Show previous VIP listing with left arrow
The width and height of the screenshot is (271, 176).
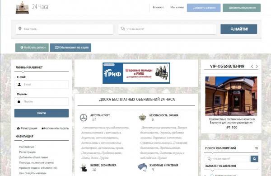pyautogui.click(x=252, y=66)
